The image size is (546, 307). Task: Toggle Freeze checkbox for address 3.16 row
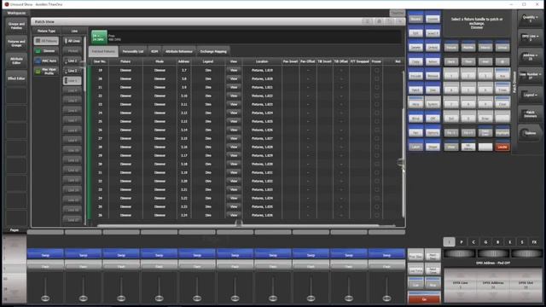tap(376, 147)
